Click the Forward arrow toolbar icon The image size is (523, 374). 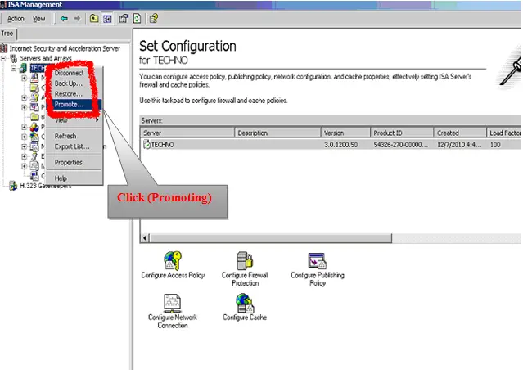tap(77, 18)
